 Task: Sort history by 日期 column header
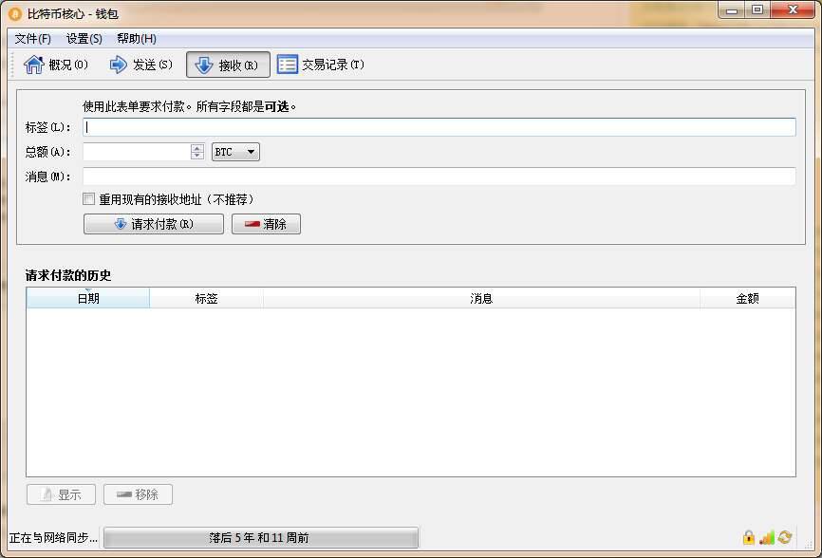tap(88, 298)
